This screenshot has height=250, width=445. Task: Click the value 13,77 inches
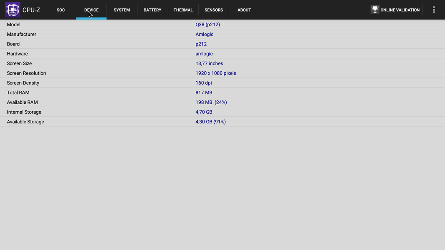pos(209,63)
